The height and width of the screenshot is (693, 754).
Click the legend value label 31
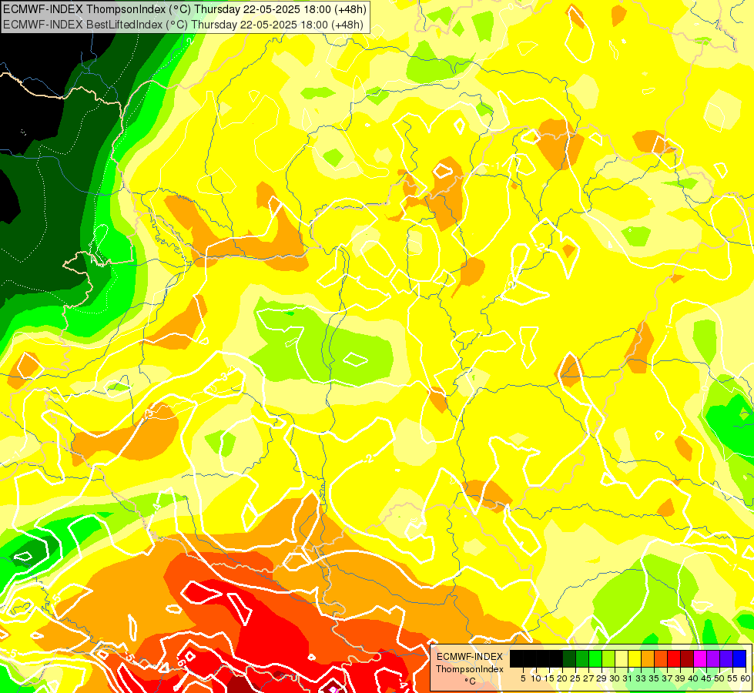[x=628, y=678]
